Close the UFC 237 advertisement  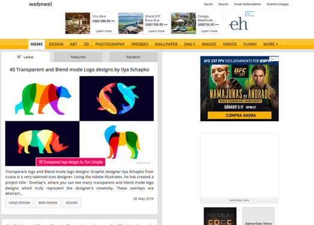(276, 59)
